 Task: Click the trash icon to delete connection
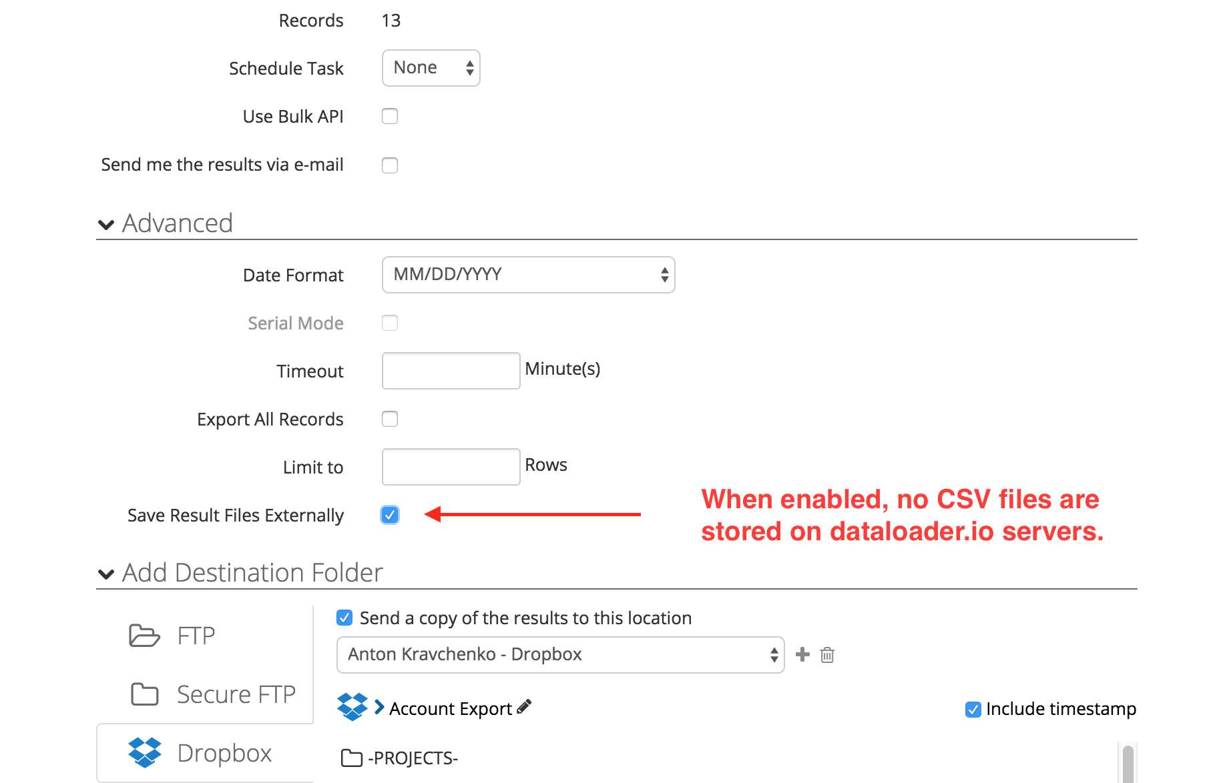(827, 655)
